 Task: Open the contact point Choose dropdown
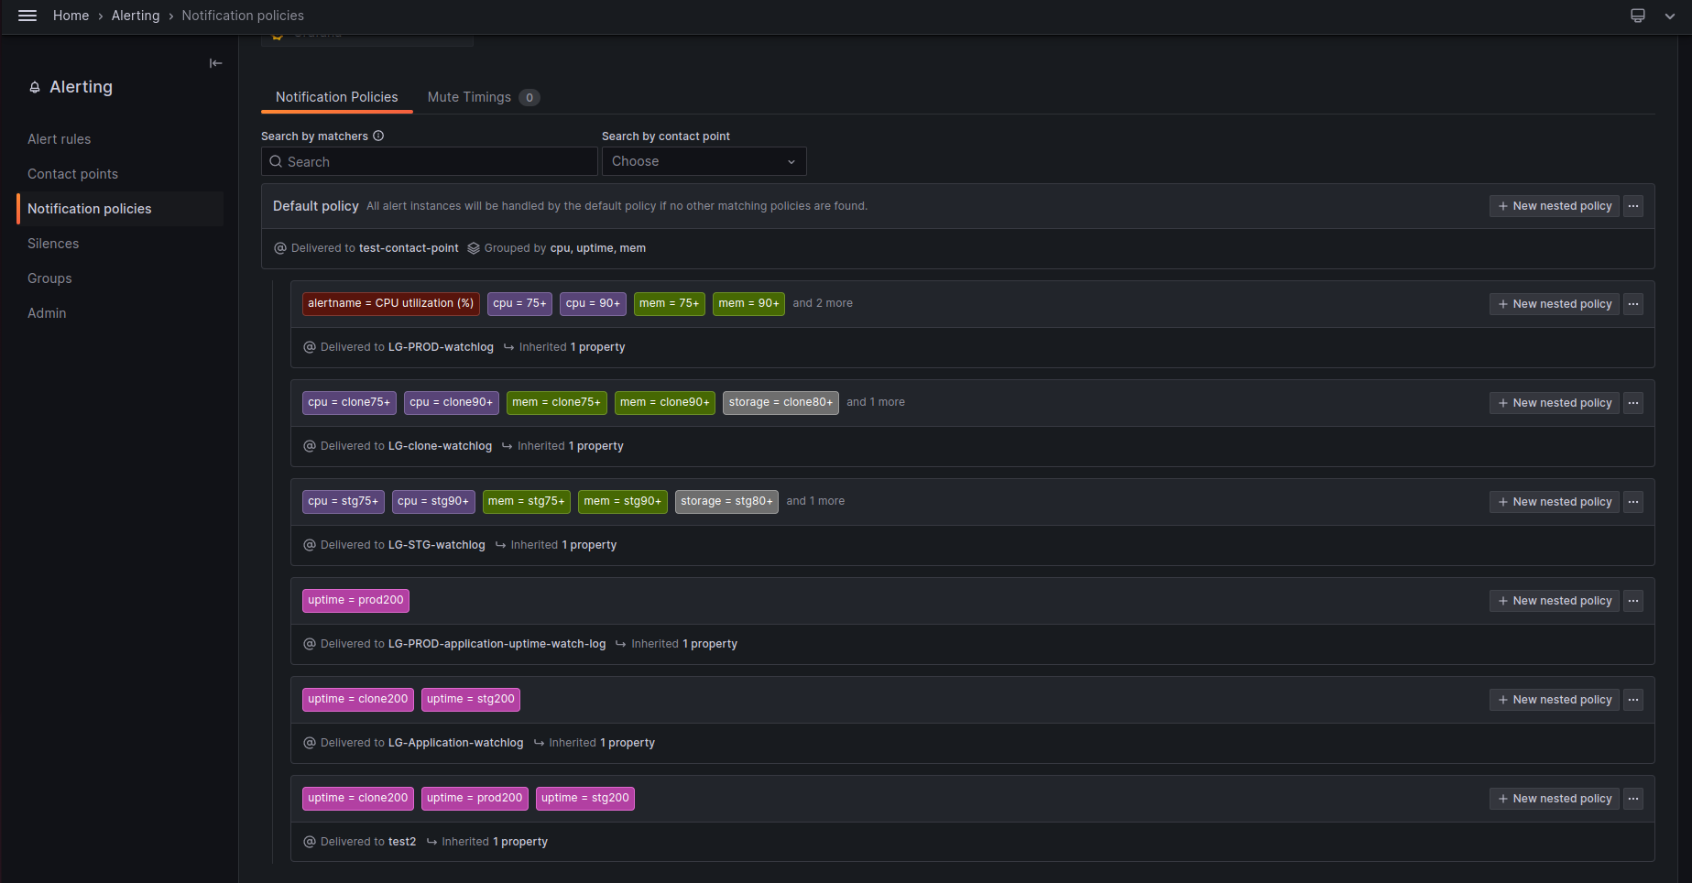(704, 161)
